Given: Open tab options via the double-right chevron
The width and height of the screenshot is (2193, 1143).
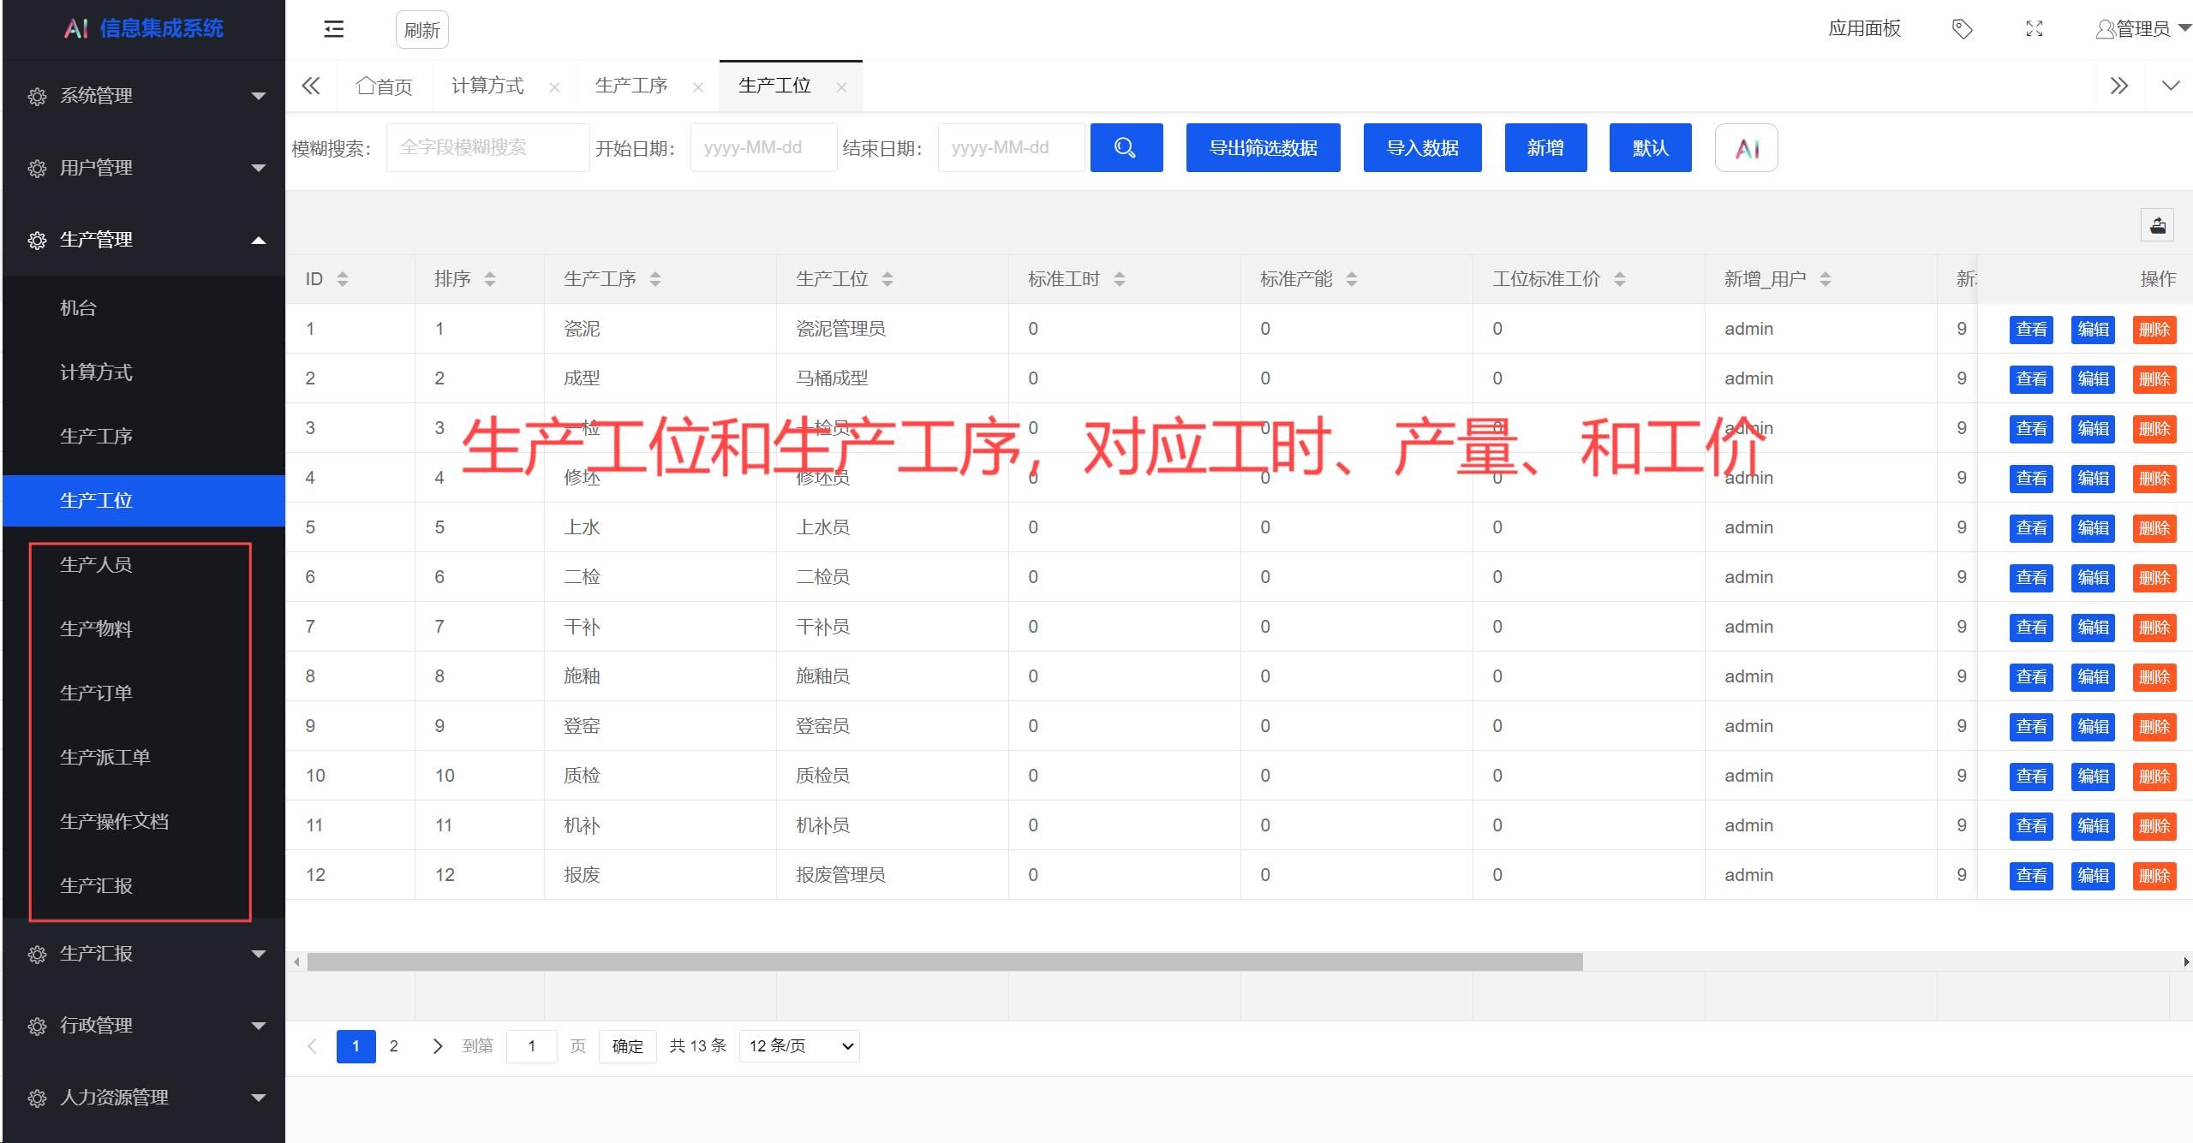Looking at the screenshot, I should click(2119, 85).
